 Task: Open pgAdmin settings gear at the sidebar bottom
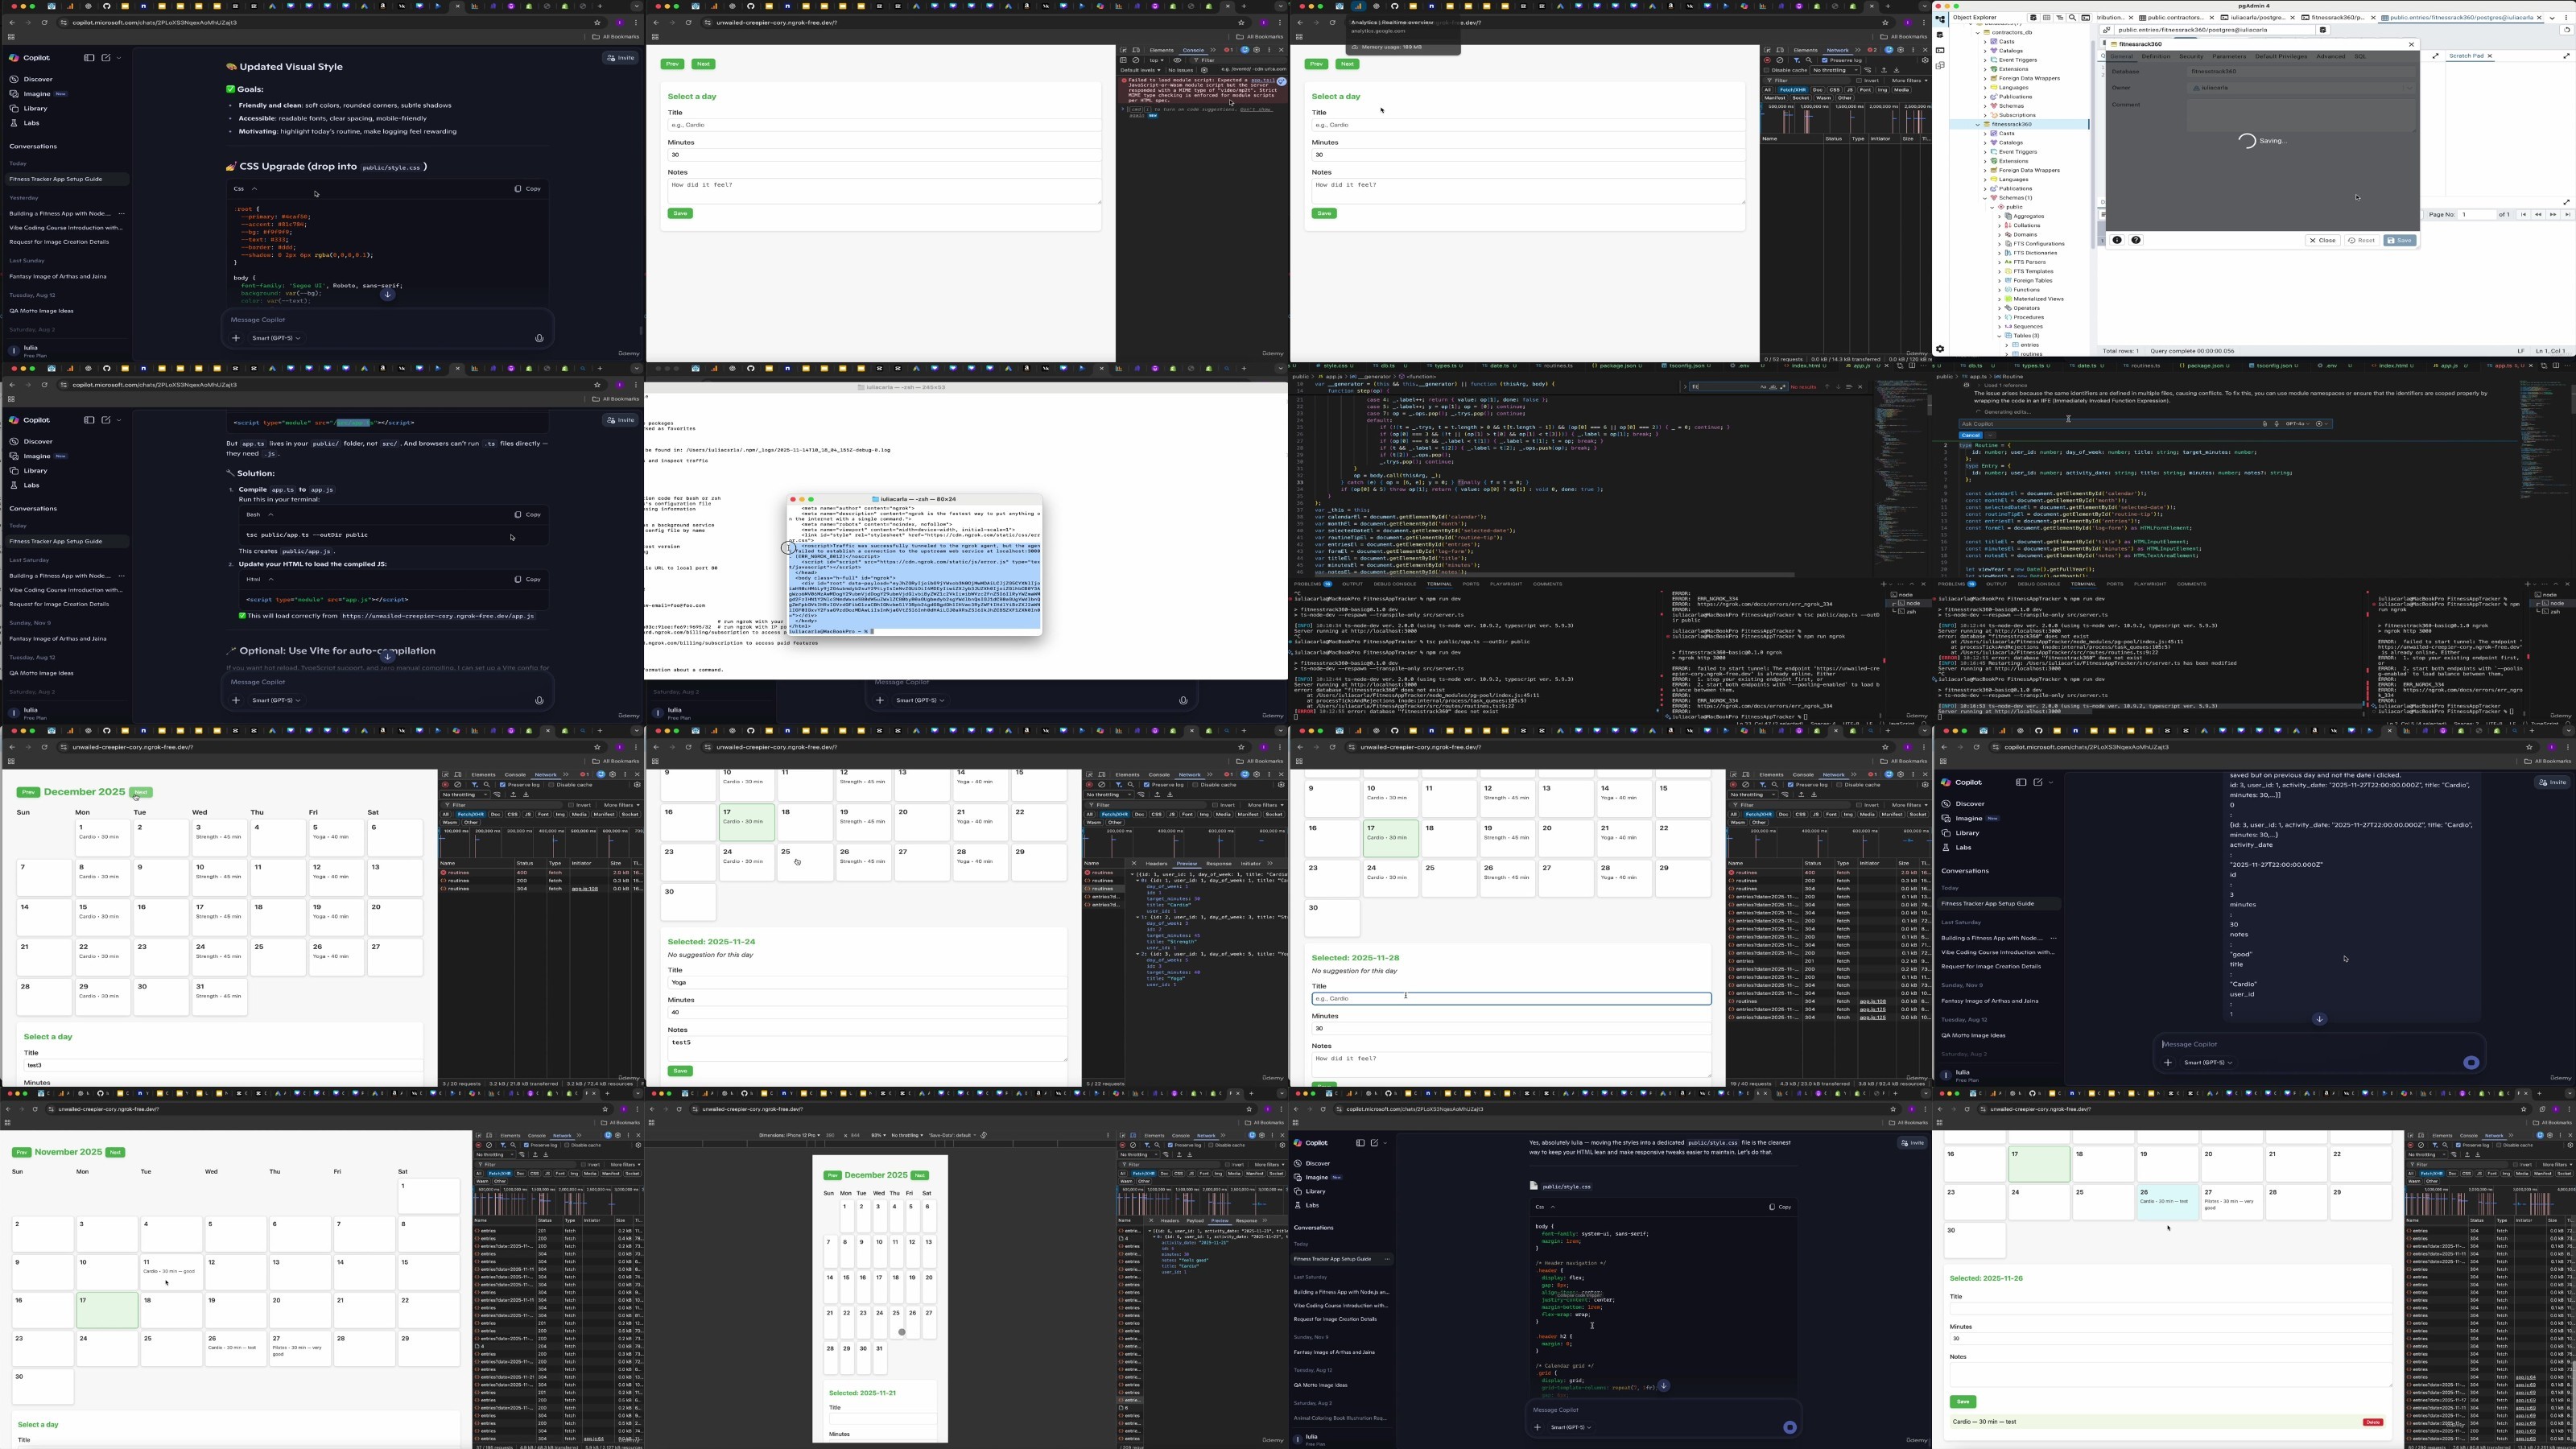[1940, 349]
